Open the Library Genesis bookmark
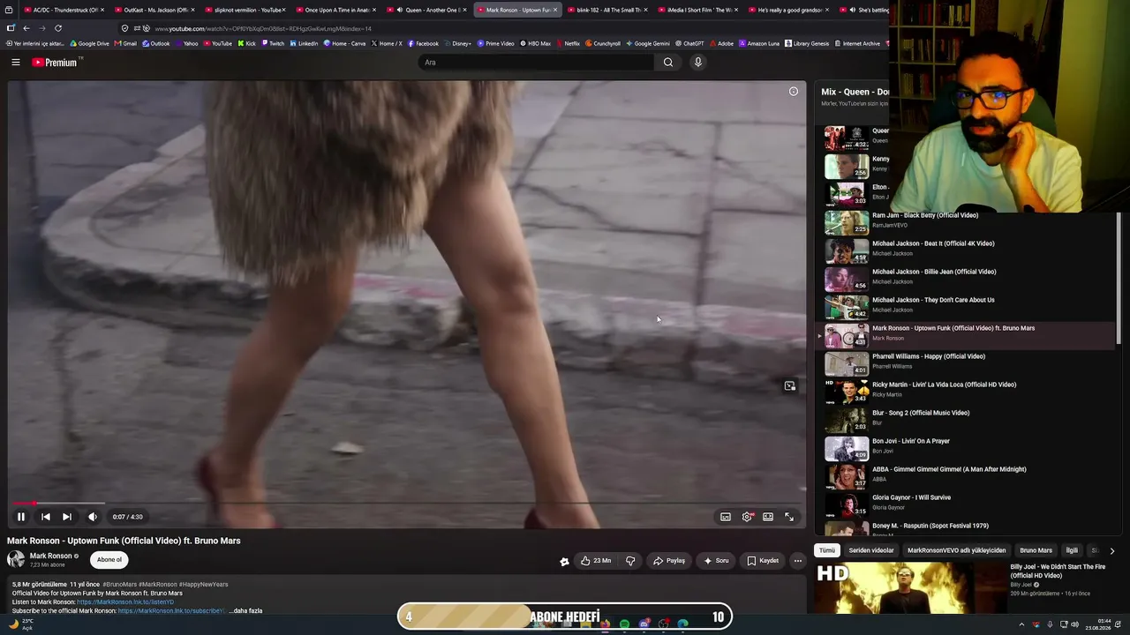This screenshot has width=1130, height=635. click(x=807, y=43)
